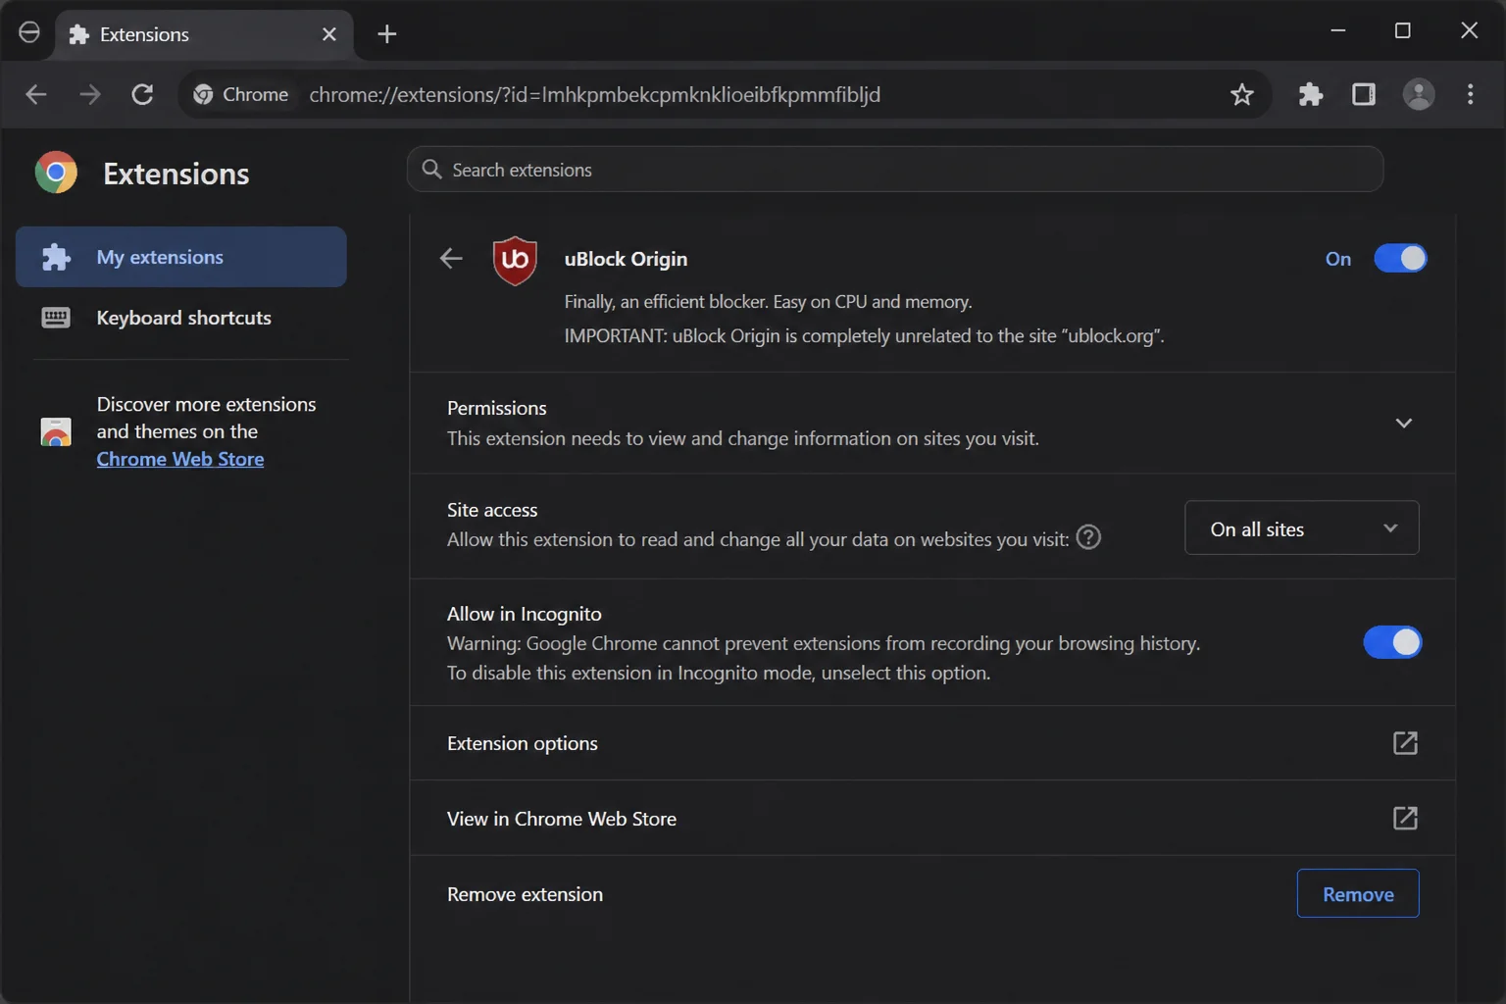Click the uBlock Origin title text

pos(626,259)
